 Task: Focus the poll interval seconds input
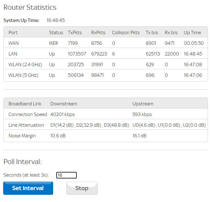click(x=66, y=175)
